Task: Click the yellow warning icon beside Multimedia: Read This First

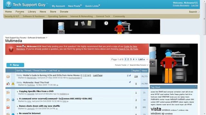Action: pyautogui.click(x=13, y=84)
